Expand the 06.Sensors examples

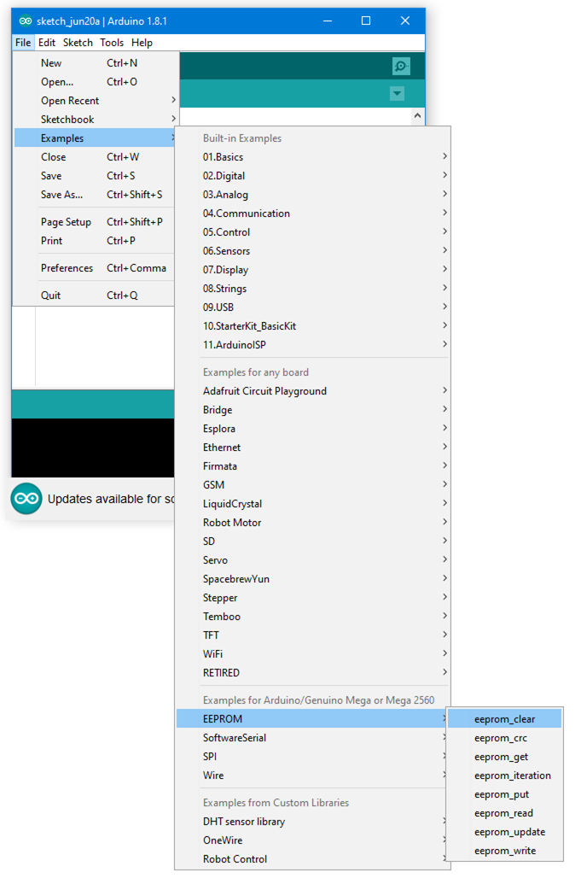(313, 251)
